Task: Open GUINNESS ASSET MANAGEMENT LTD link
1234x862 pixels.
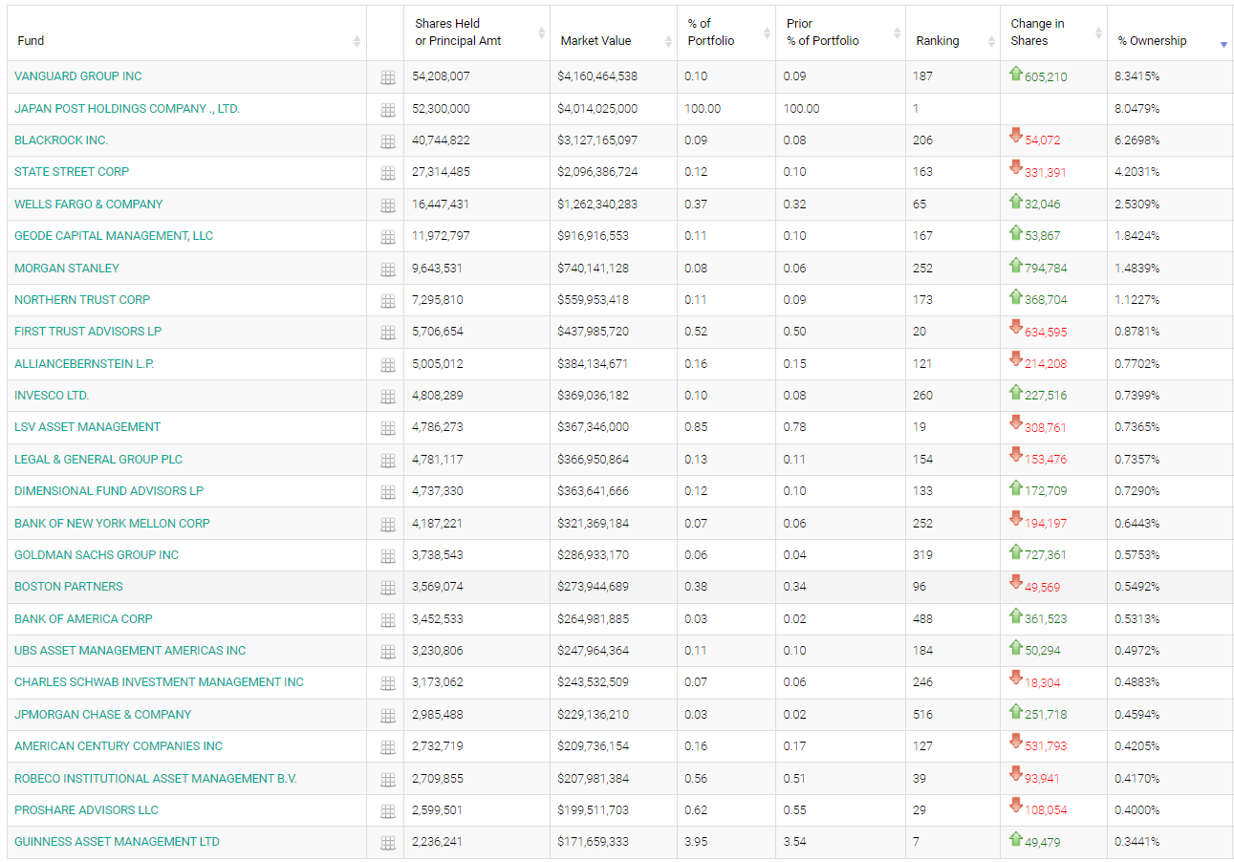Action: [x=117, y=842]
